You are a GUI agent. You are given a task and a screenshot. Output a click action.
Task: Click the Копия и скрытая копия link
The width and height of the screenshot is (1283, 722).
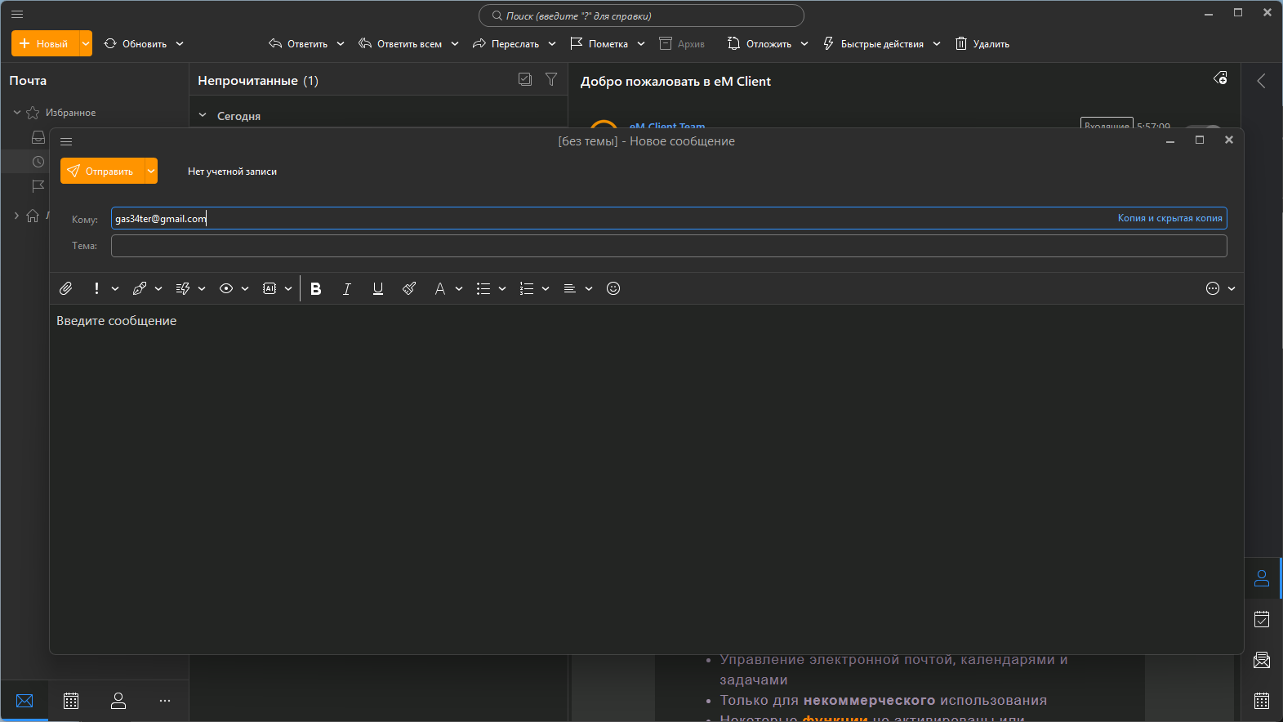tap(1169, 218)
